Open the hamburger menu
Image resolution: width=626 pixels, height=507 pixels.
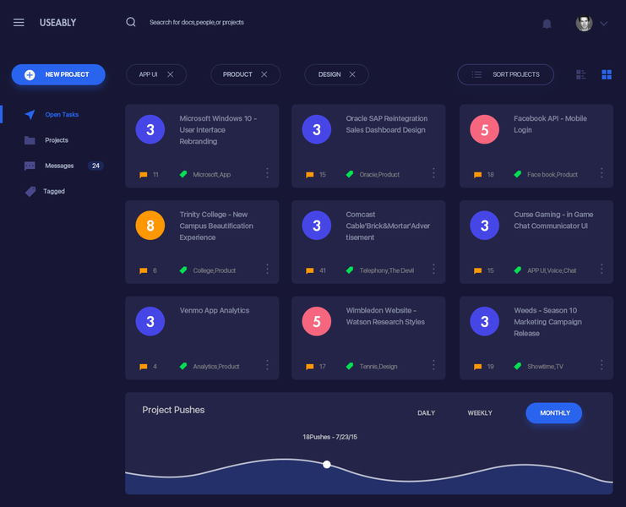pyautogui.click(x=19, y=22)
